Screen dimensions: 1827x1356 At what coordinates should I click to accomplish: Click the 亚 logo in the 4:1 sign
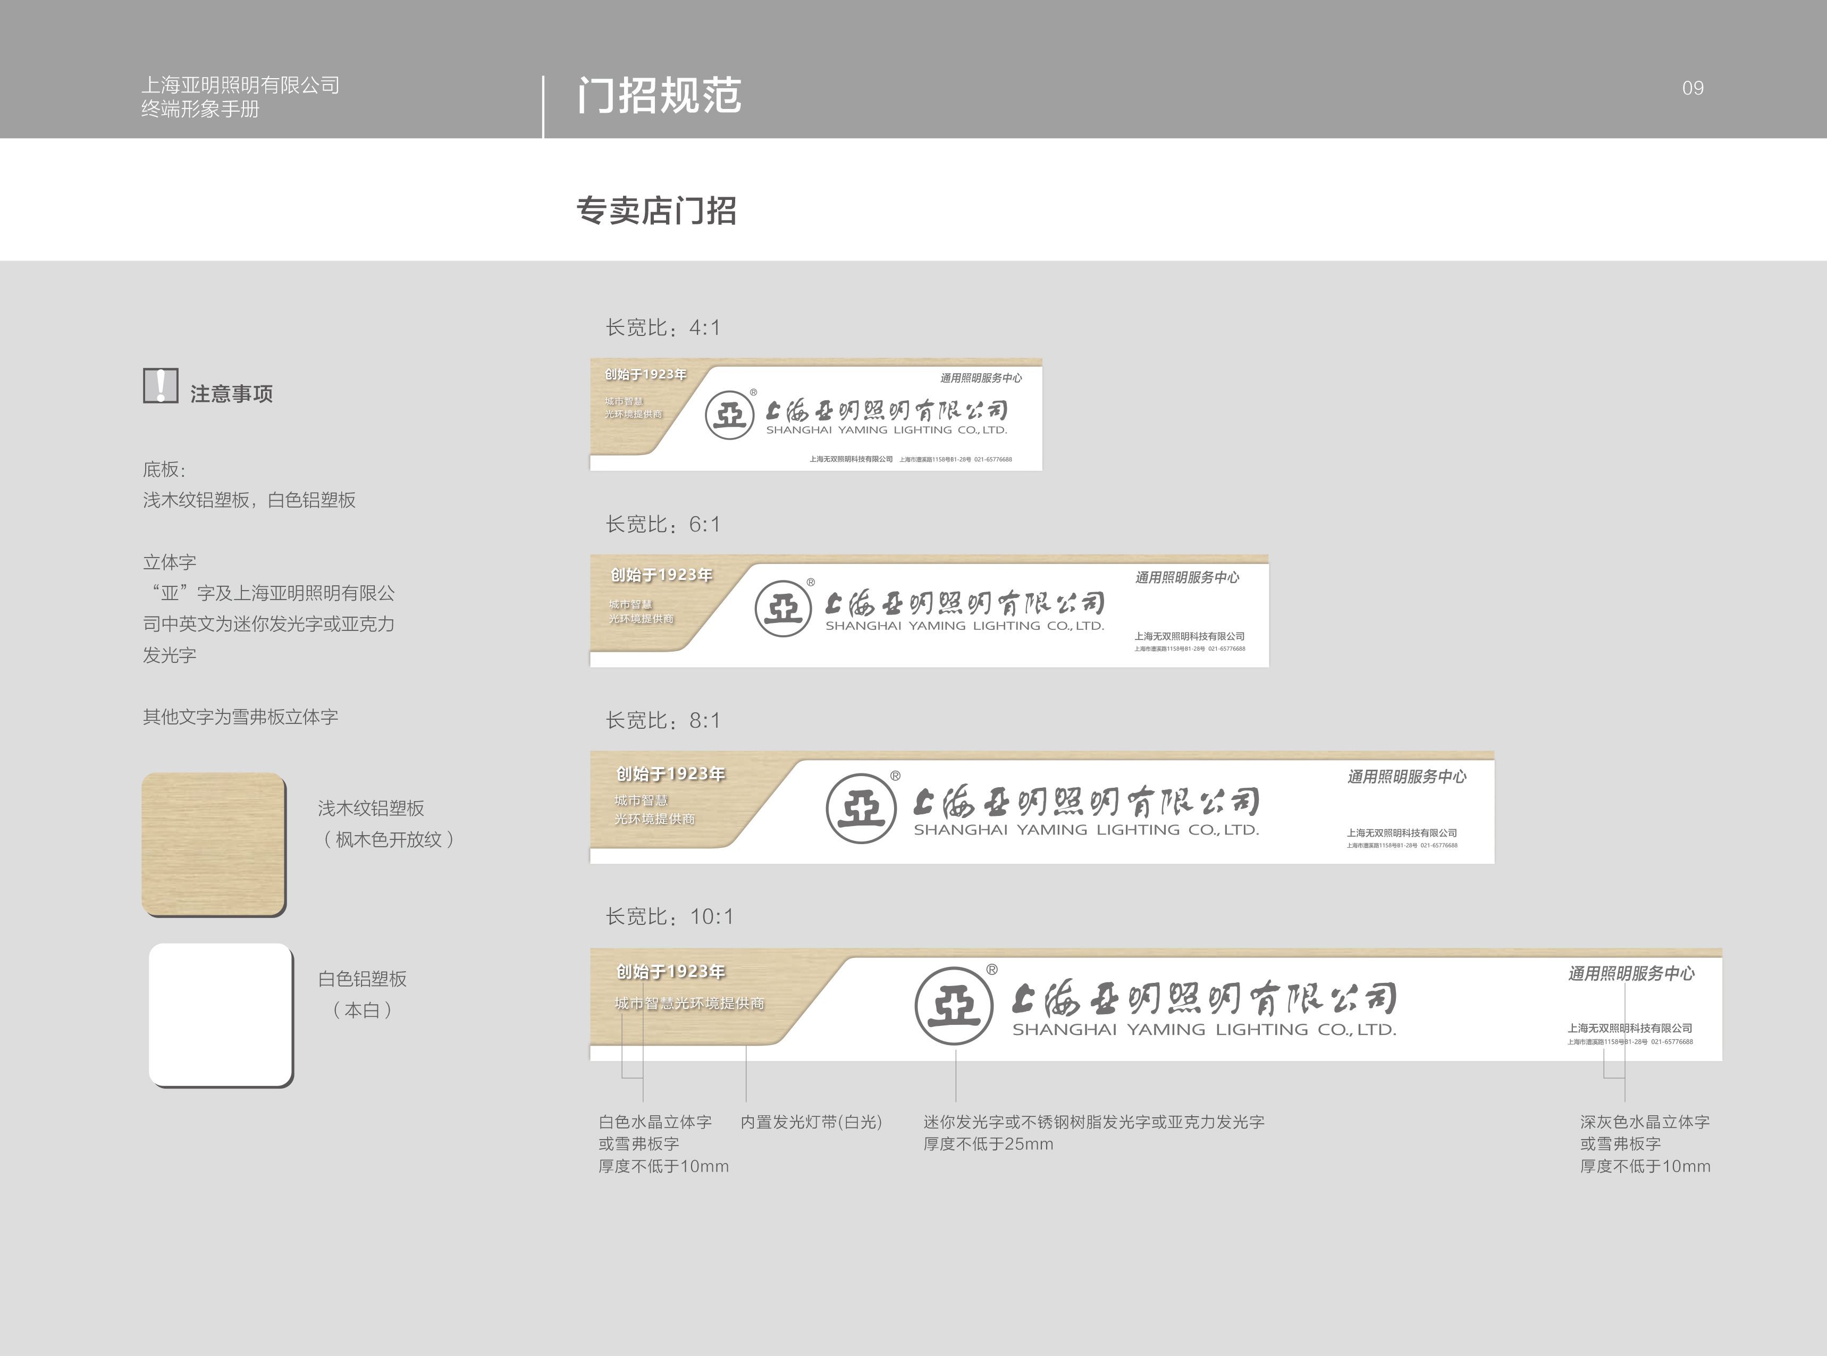(730, 415)
